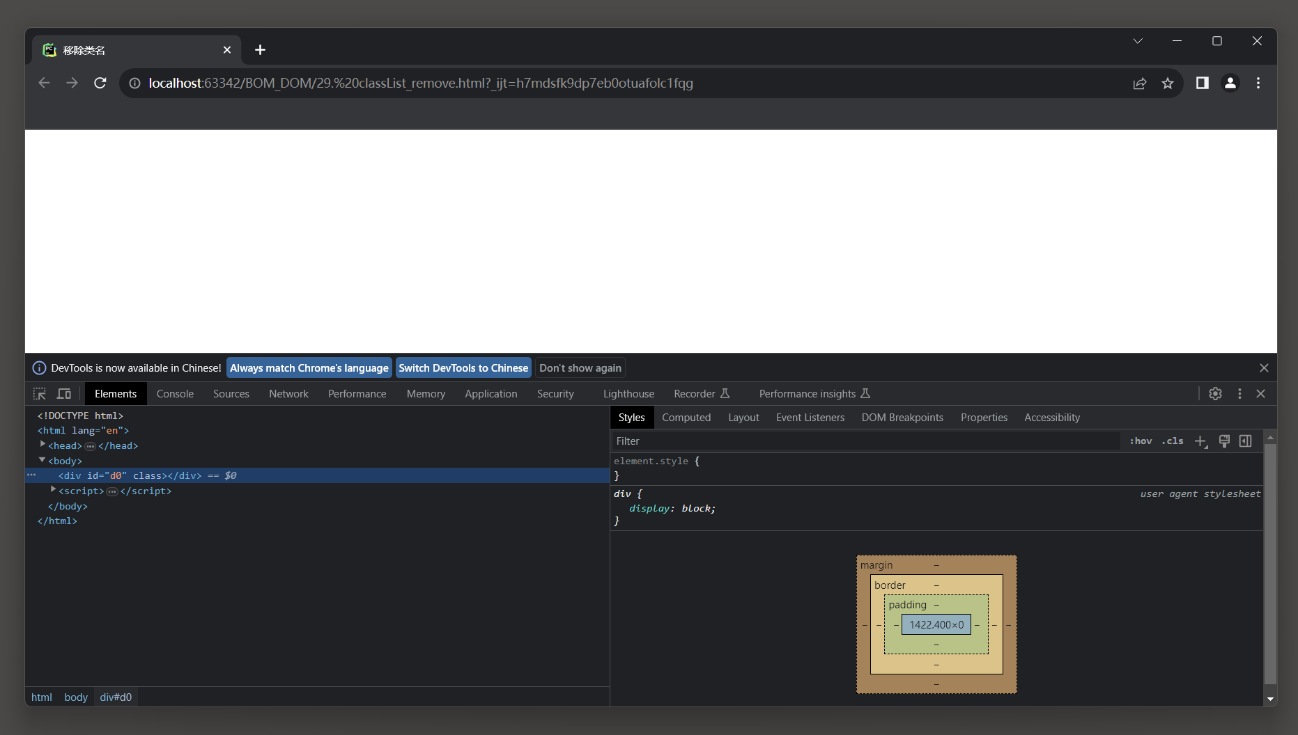The image size is (1298, 735).
Task: Open the Performance insights tab
Action: tap(814, 394)
